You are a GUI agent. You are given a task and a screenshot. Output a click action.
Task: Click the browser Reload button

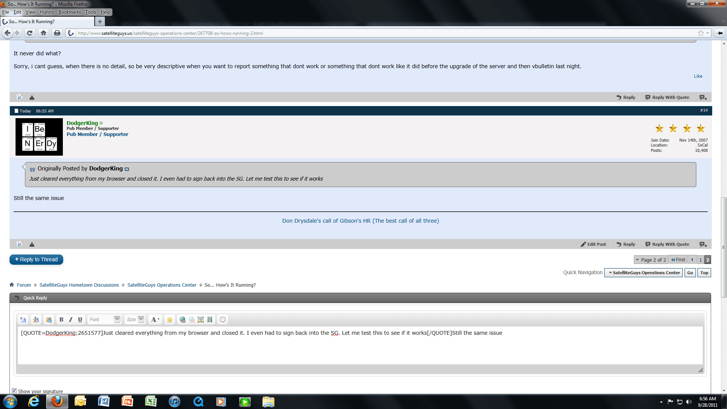coord(30,33)
